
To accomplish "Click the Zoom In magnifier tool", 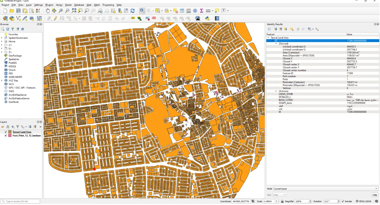I will tap(61, 11).
